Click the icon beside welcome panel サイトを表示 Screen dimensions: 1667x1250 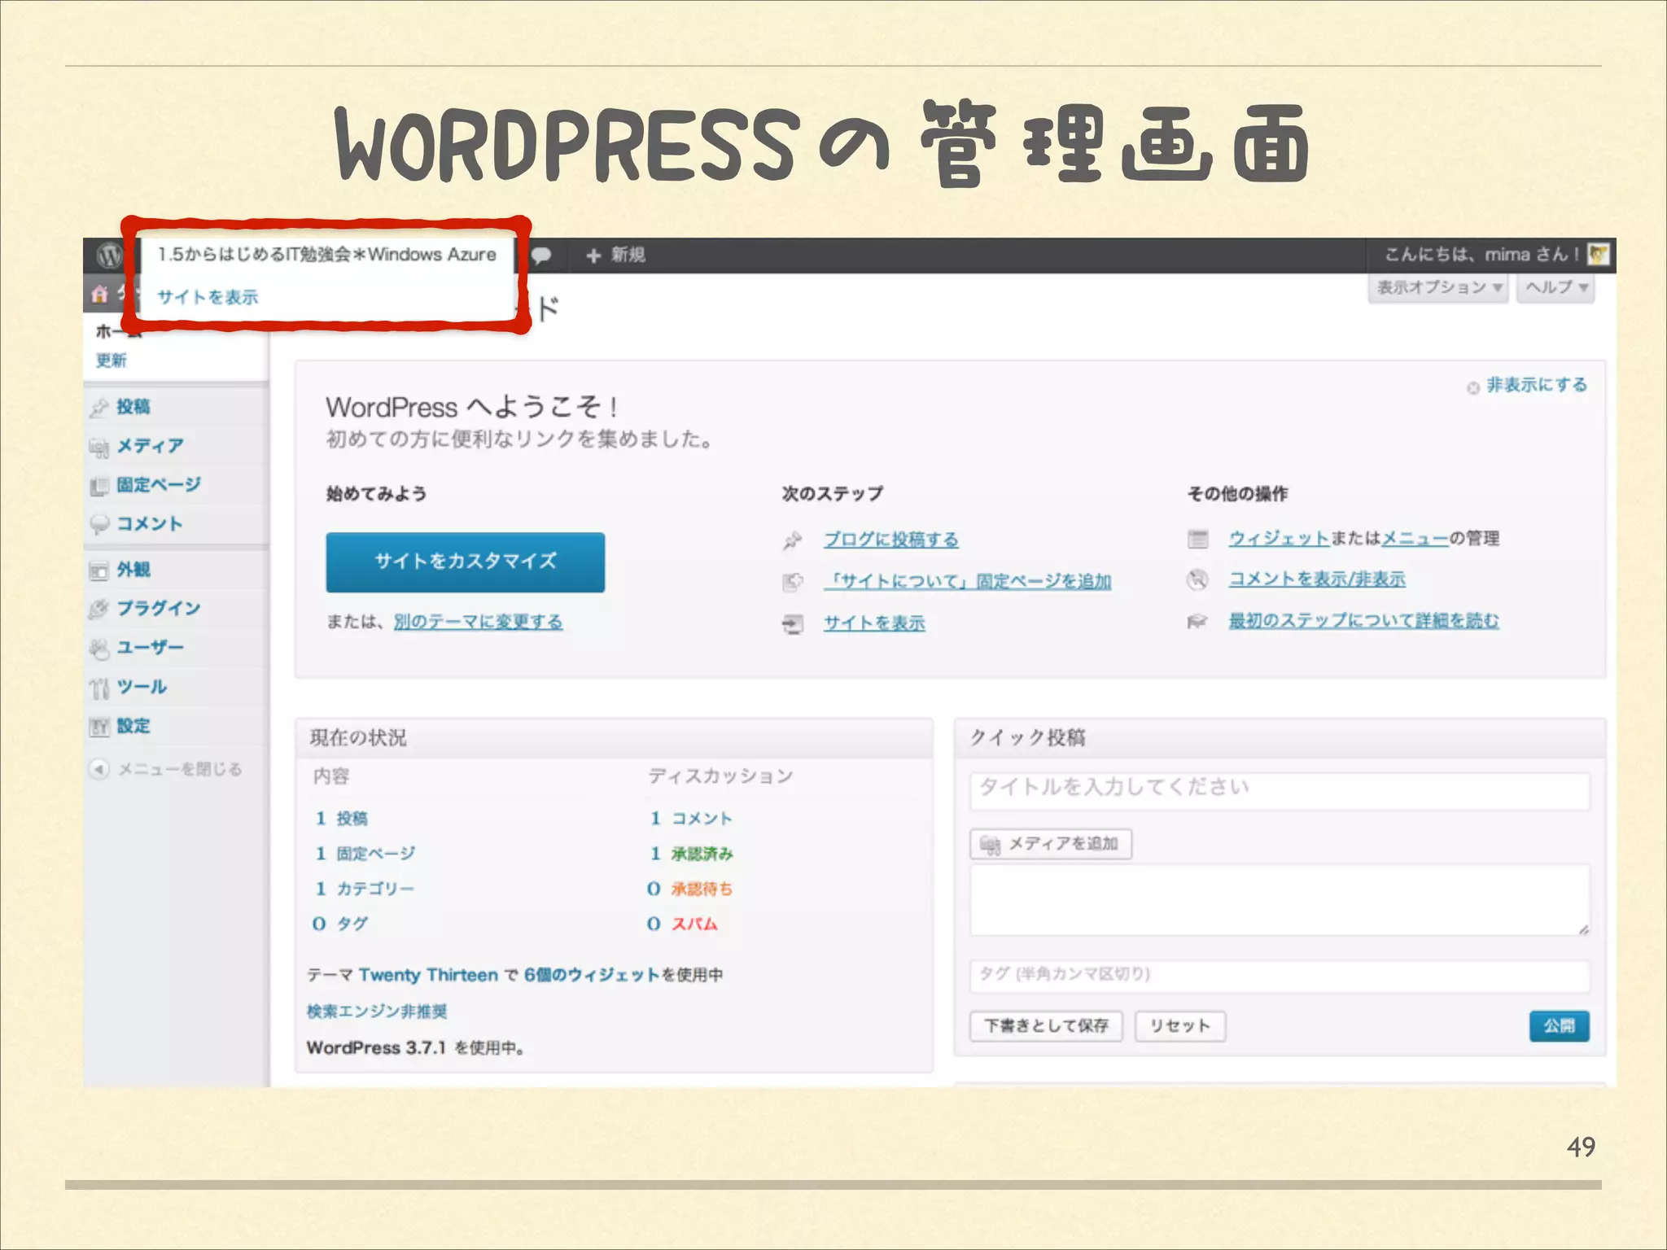point(792,624)
